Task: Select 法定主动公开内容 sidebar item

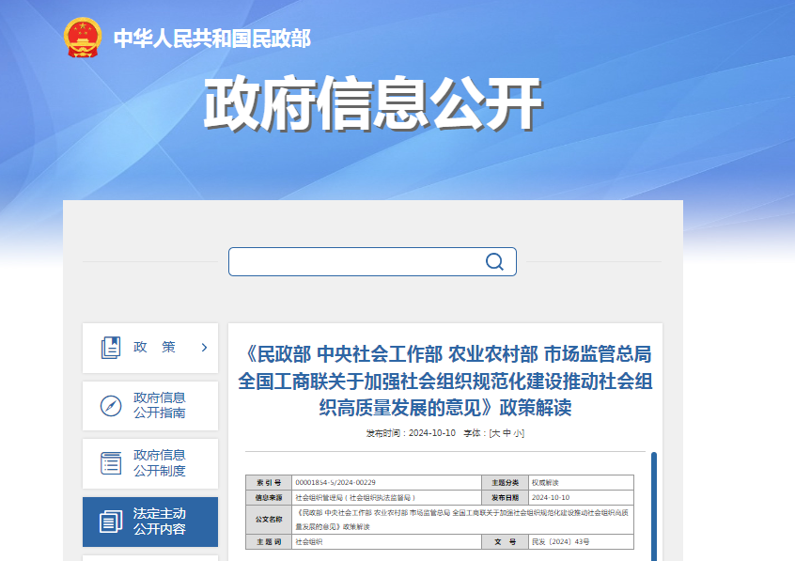Action: coord(150,522)
